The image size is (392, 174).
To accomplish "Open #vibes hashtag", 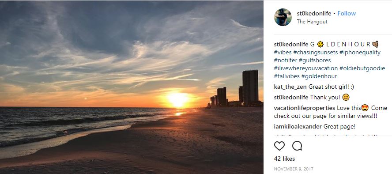I will pos(283,53).
